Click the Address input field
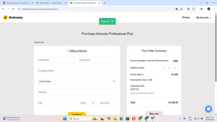 point(77,92)
